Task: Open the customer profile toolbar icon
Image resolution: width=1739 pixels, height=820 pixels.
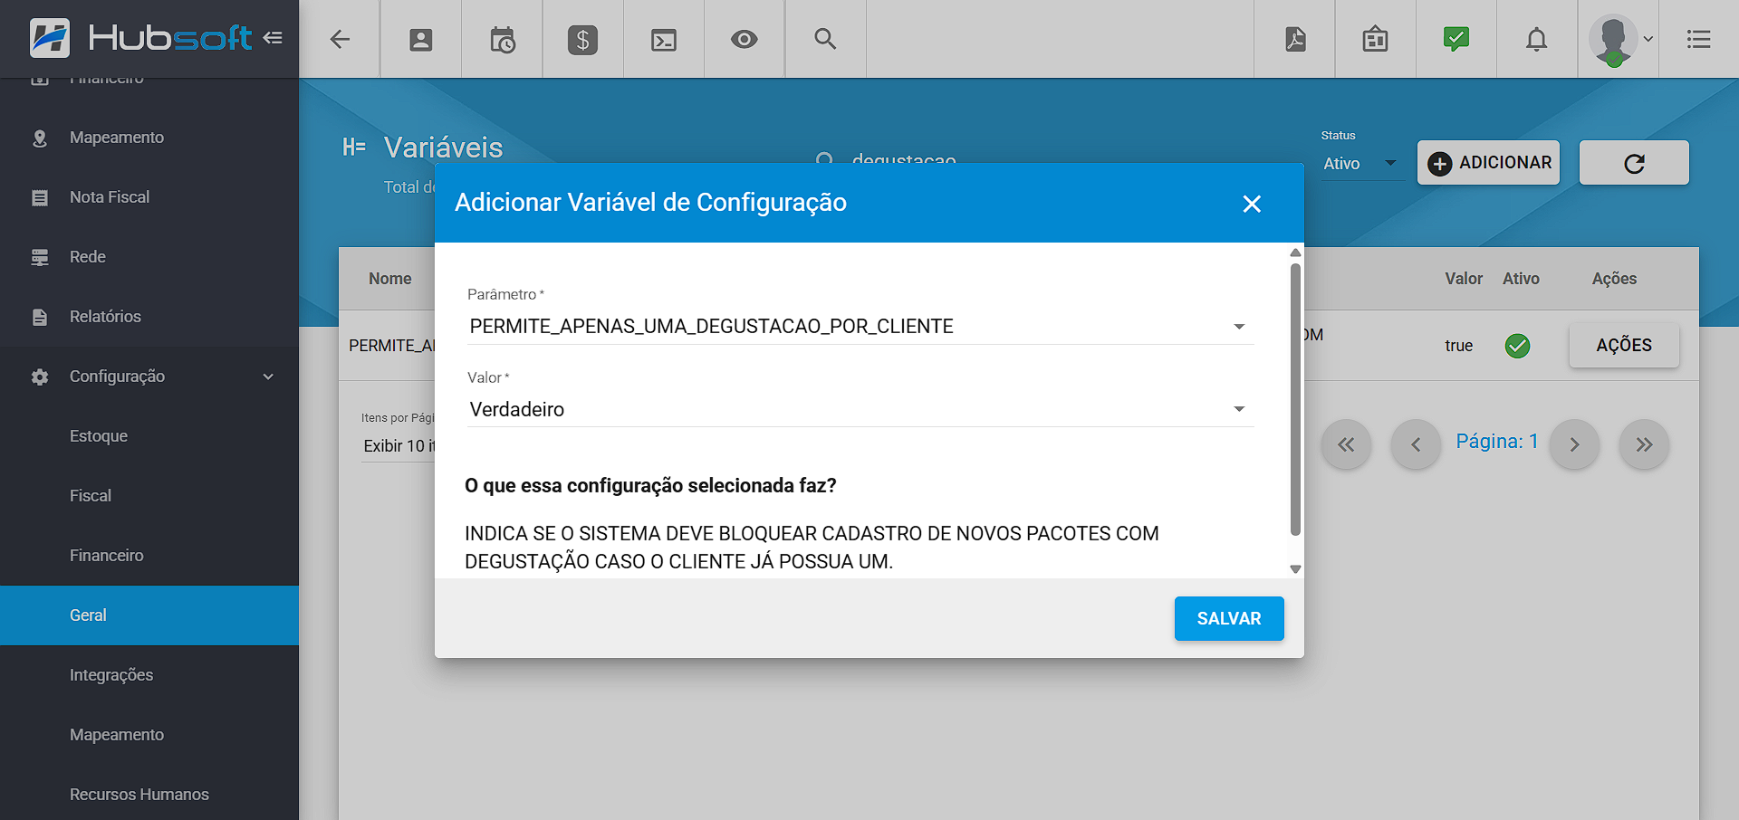Action: 421,39
